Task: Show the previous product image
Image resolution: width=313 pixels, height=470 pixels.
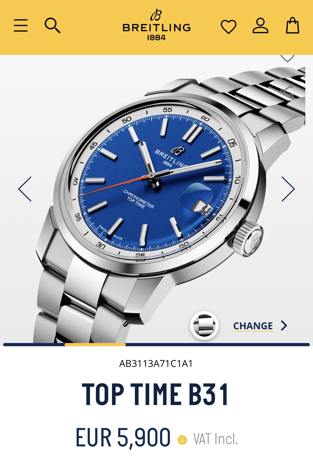Action: (x=25, y=189)
